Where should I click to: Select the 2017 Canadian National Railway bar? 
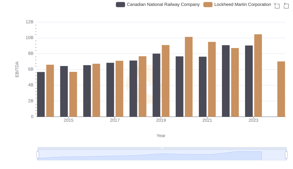coord(110,90)
